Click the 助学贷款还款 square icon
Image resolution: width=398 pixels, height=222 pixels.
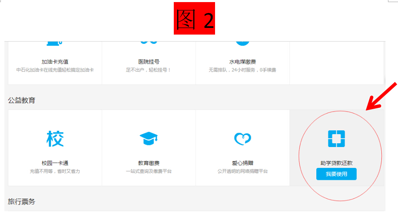tap(336, 139)
